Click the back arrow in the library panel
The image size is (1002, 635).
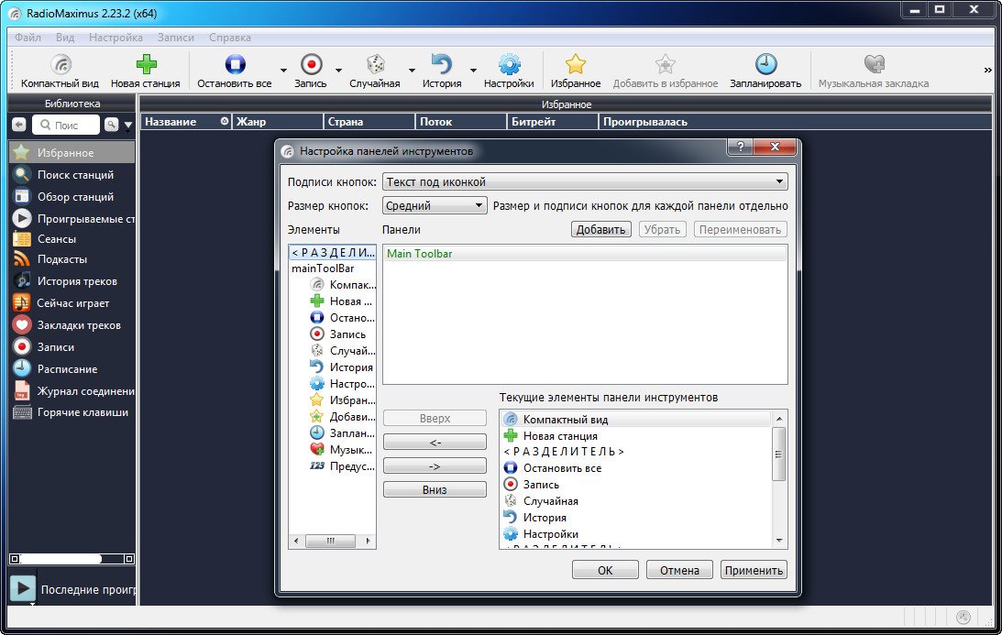pyautogui.click(x=19, y=125)
